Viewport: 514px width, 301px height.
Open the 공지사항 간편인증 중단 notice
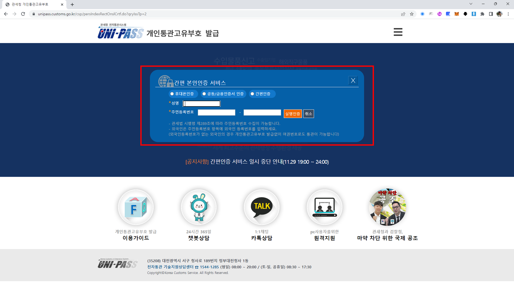click(257, 162)
